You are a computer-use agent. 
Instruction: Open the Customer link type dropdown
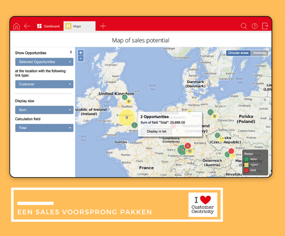44,84
